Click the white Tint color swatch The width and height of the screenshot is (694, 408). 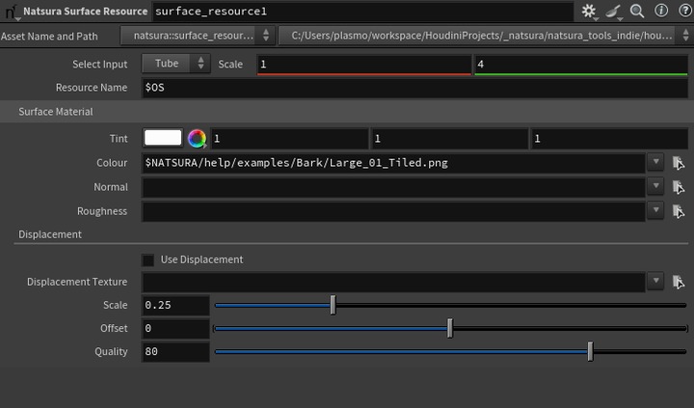click(163, 139)
